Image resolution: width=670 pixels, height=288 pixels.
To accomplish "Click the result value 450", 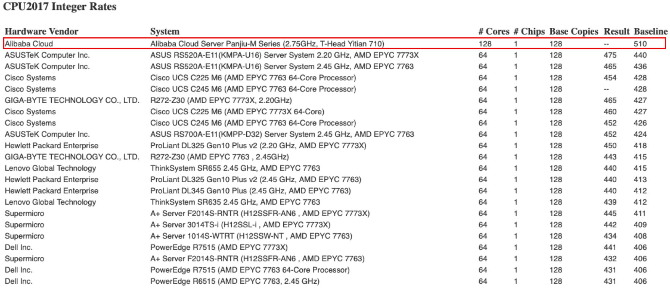I will [610, 146].
